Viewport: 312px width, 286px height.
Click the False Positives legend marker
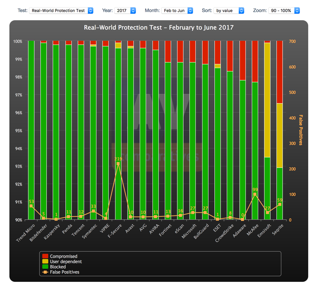coord(45,272)
